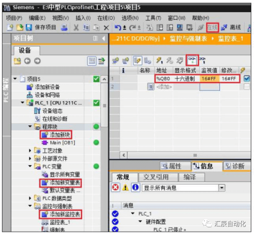
Task: Click the download to device icon
Action: tap(159, 28)
